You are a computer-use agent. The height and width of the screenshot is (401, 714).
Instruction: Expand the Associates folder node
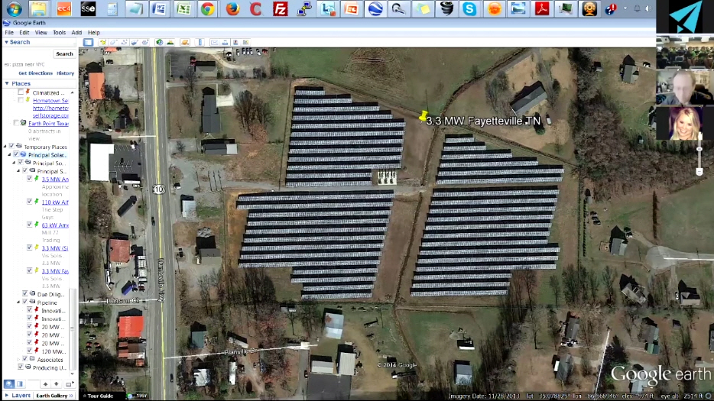[18, 359]
